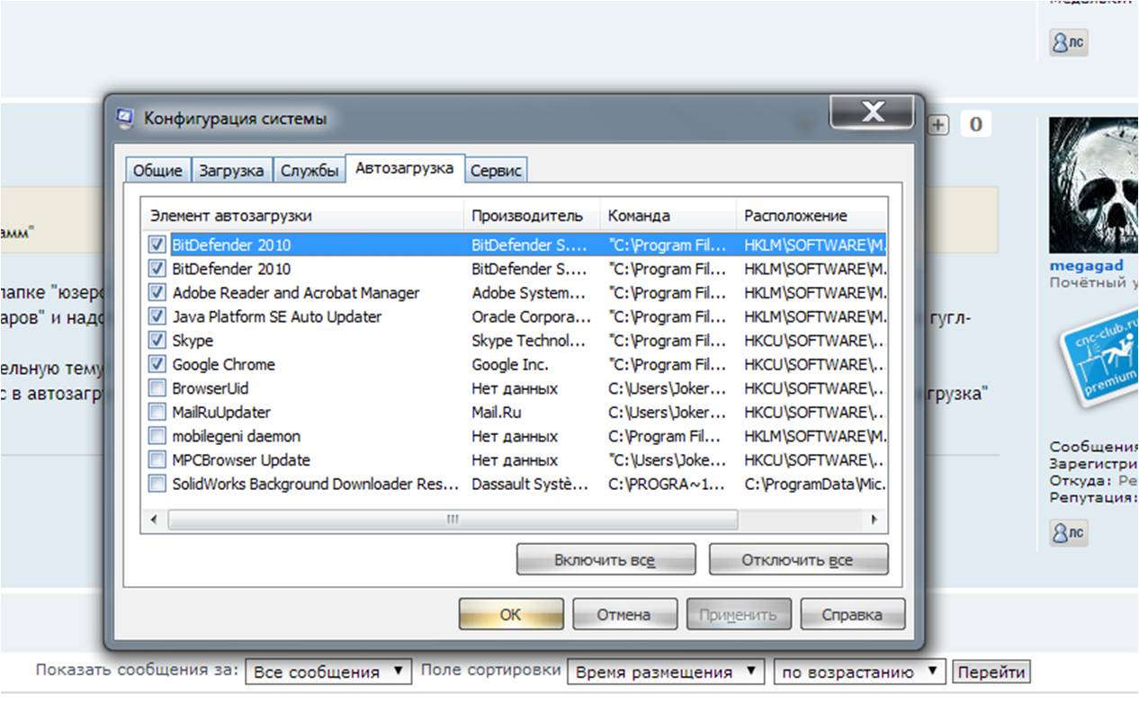Sort by Команда column header

pyautogui.click(x=668, y=216)
